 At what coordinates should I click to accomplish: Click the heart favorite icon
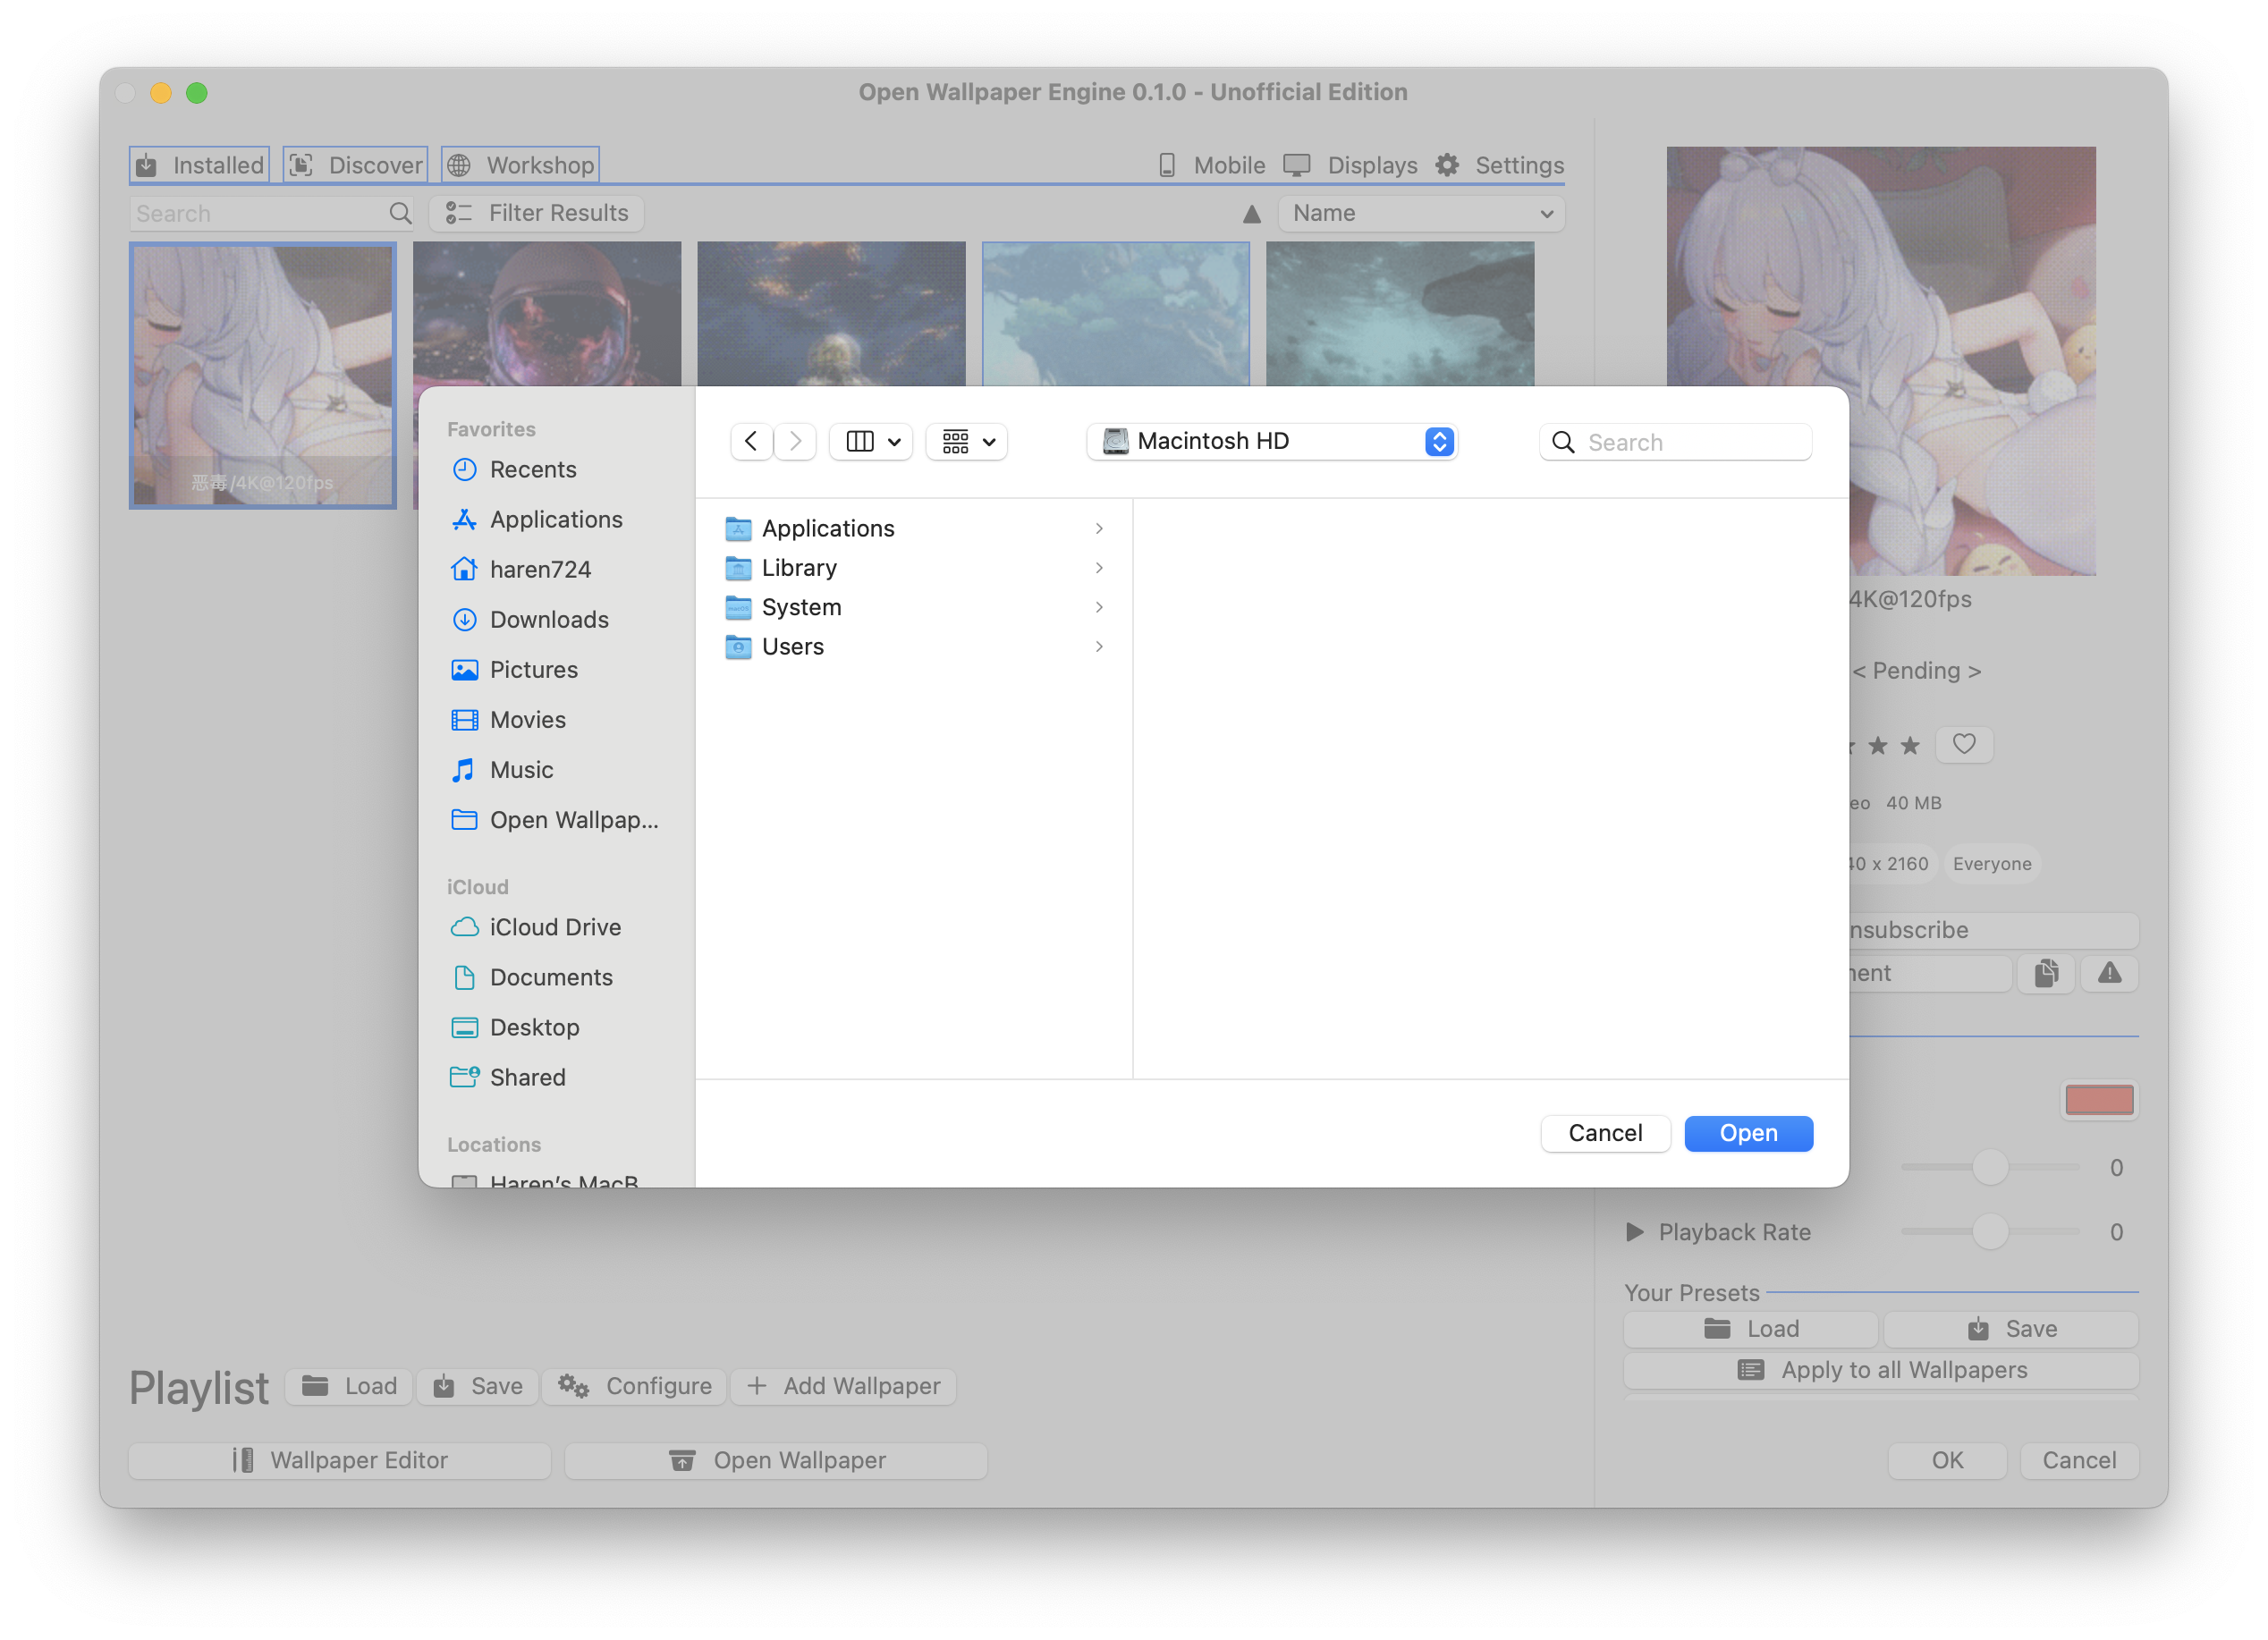[x=1963, y=744]
